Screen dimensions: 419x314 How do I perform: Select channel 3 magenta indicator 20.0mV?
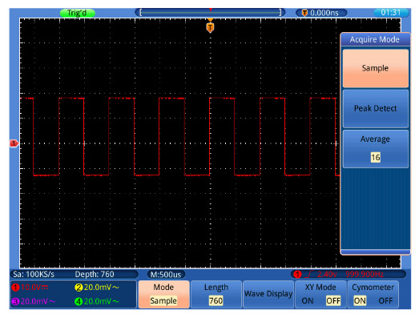(x=34, y=301)
